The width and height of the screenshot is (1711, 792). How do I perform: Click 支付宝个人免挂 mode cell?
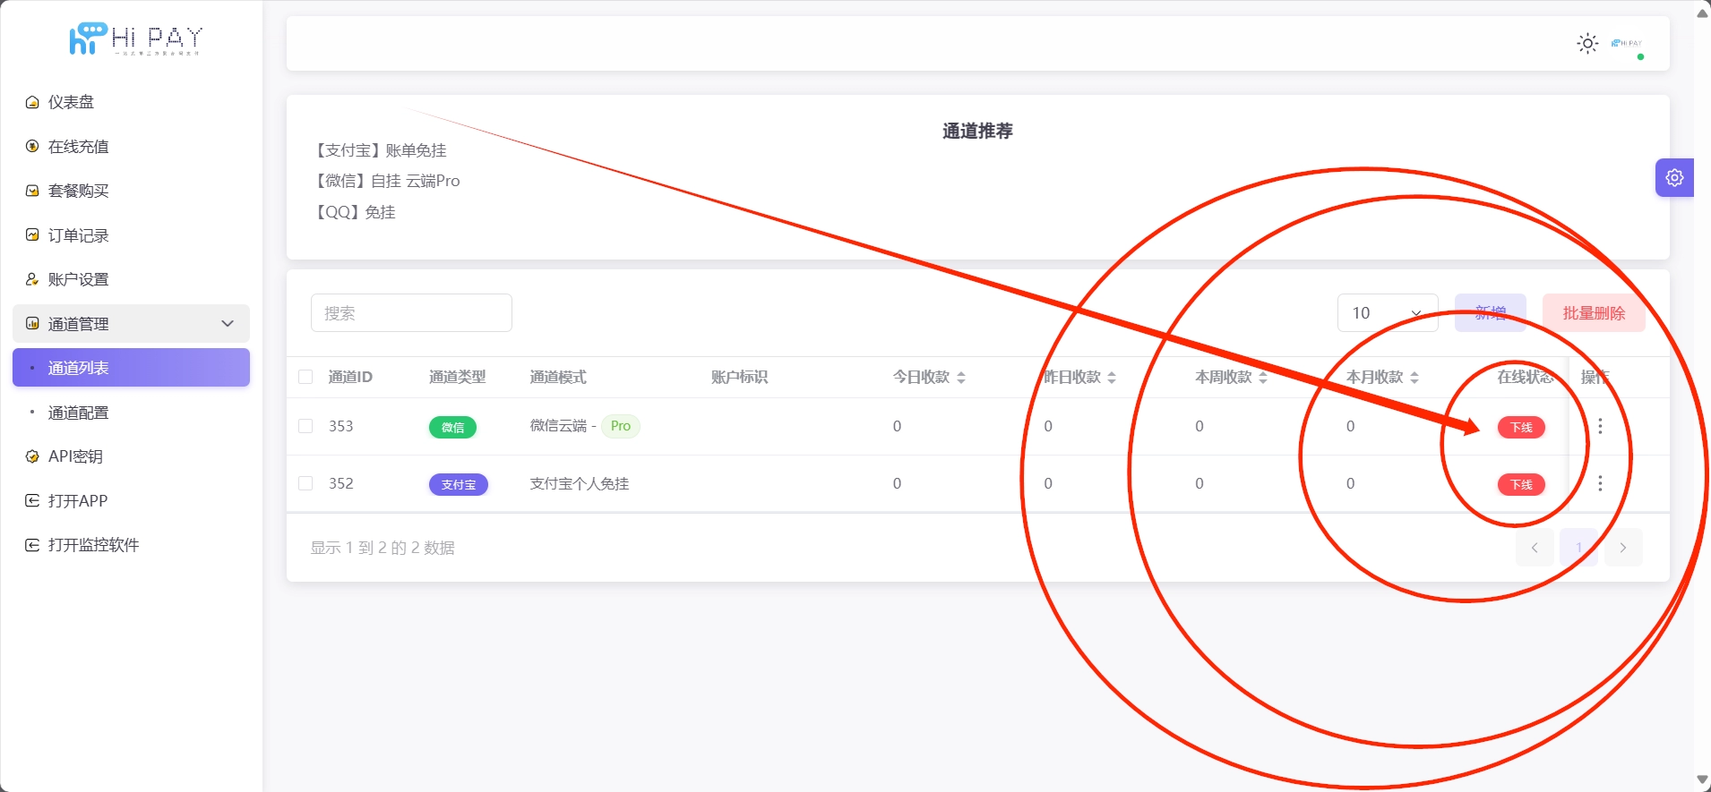pos(580,483)
